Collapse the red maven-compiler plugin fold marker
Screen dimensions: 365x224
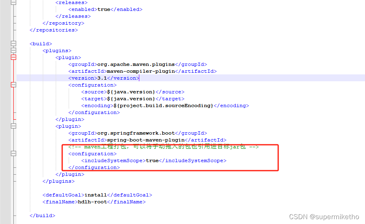13,57
